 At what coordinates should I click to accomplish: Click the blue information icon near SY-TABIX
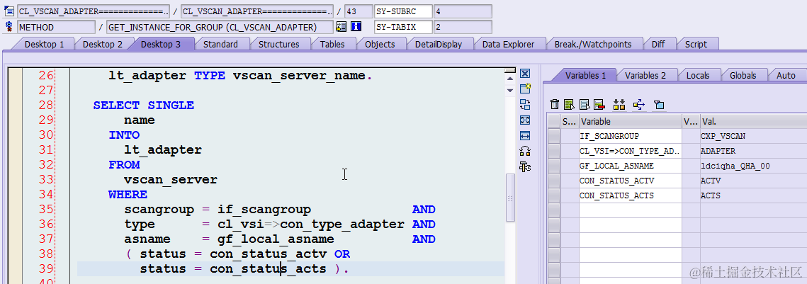tap(356, 27)
